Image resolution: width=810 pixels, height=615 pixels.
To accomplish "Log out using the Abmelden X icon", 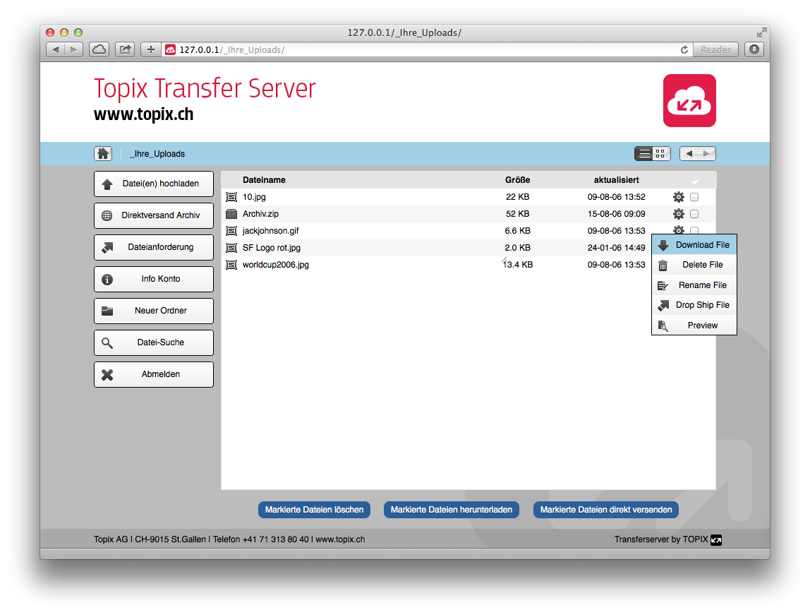I will click(x=107, y=374).
